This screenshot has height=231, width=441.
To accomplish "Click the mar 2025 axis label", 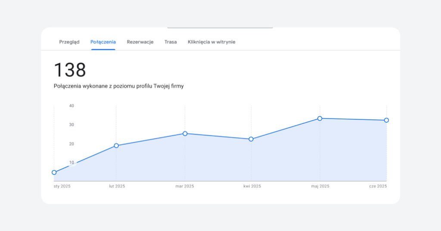I will coord(185,186).
